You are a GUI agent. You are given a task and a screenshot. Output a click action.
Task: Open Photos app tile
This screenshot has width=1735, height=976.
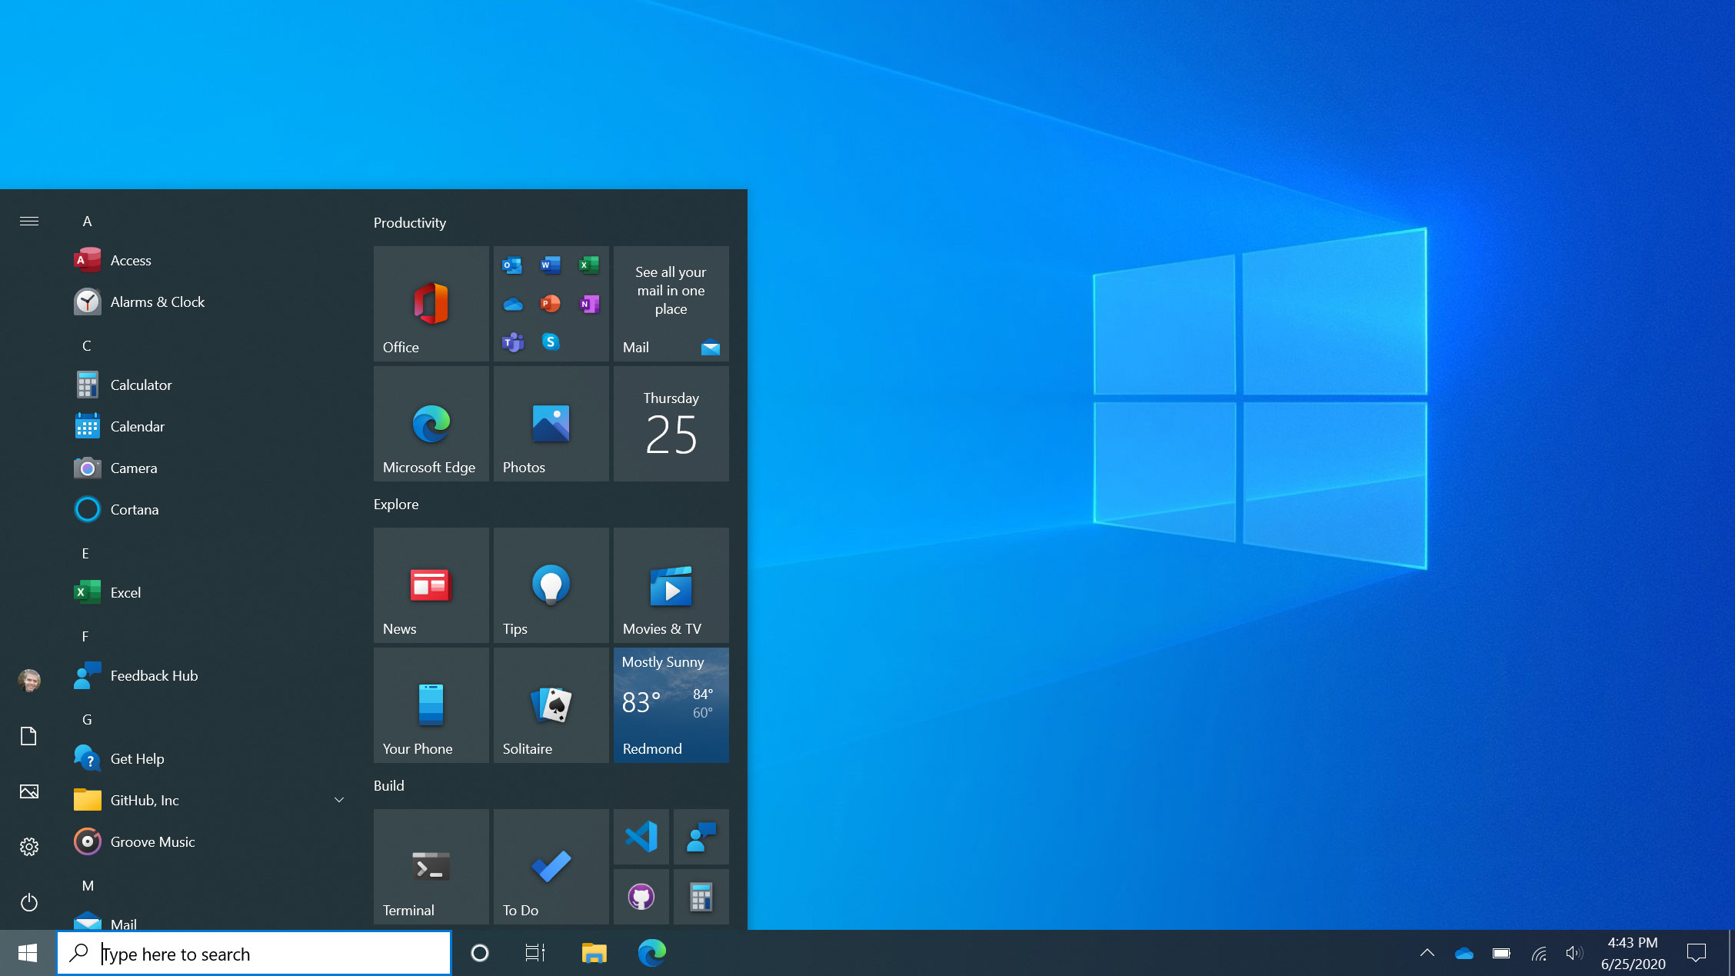[x=551, y=425]
